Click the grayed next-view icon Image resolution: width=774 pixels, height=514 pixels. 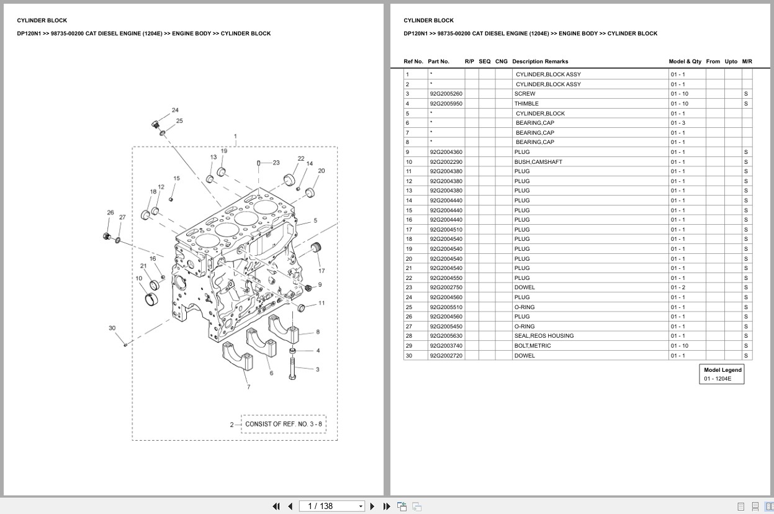(x=416, y=507)
